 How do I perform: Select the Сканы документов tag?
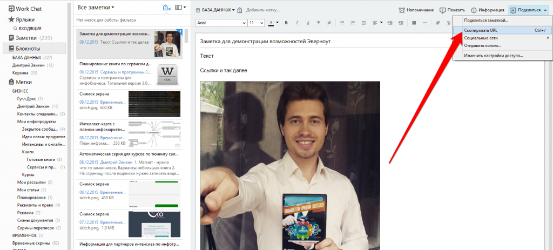point(38,220)
